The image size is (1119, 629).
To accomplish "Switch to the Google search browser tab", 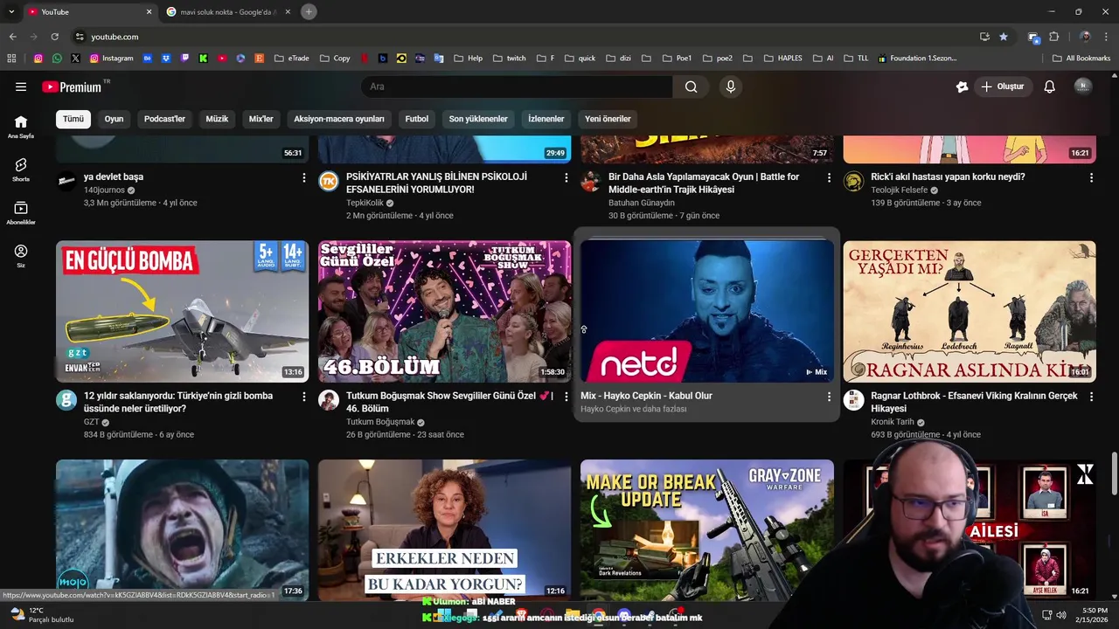I will click(227, 12).
